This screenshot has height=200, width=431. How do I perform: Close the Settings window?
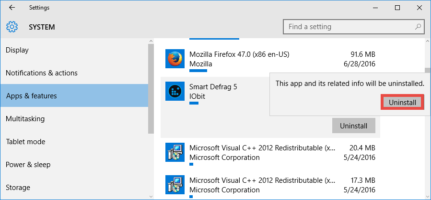tap(419, 8)
